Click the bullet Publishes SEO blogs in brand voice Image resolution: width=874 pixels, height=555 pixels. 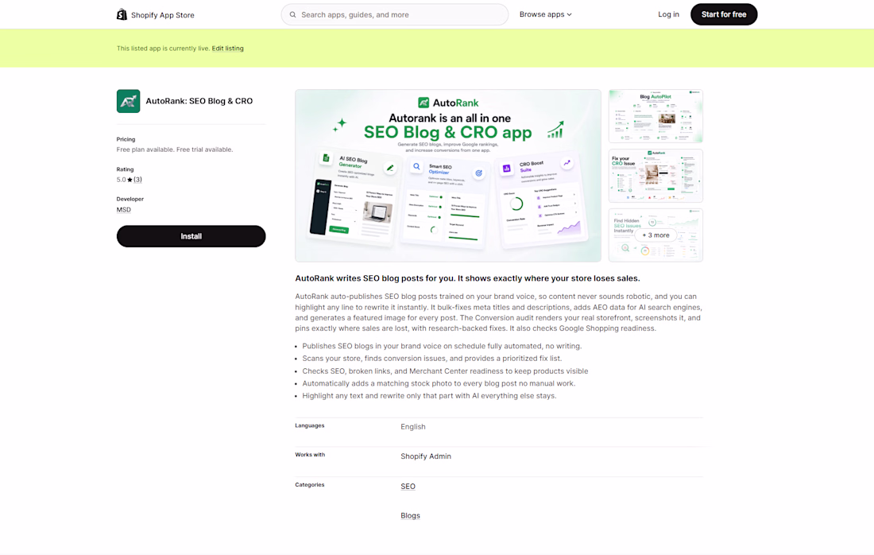point(442,346)
